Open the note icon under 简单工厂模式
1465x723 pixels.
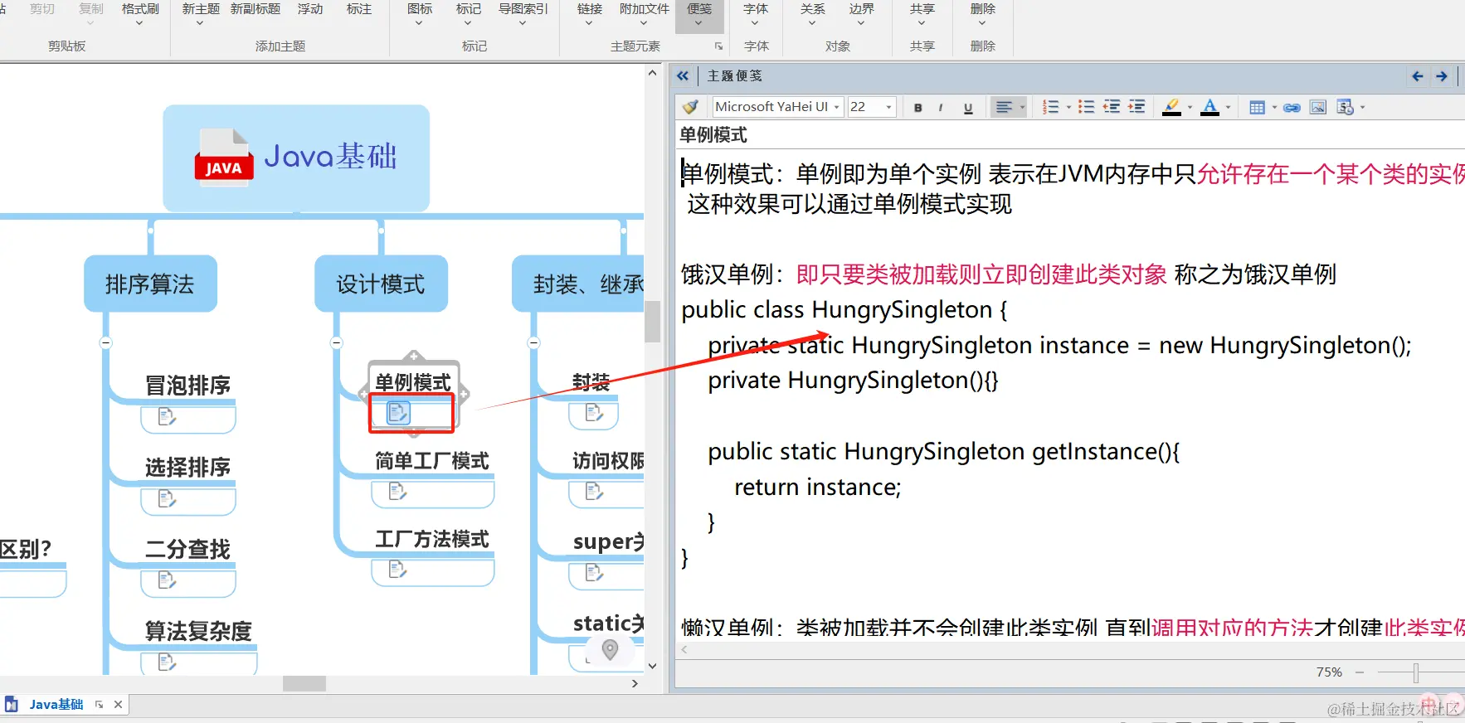pyautogui.click(x=397, y=492)
